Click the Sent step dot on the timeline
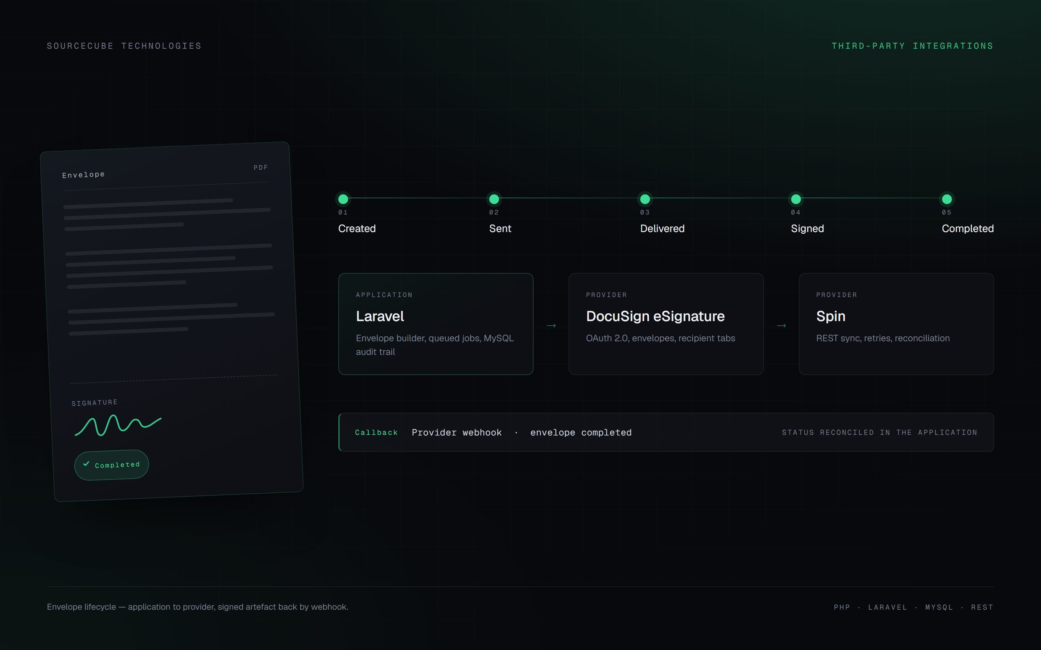 [494, 199]
